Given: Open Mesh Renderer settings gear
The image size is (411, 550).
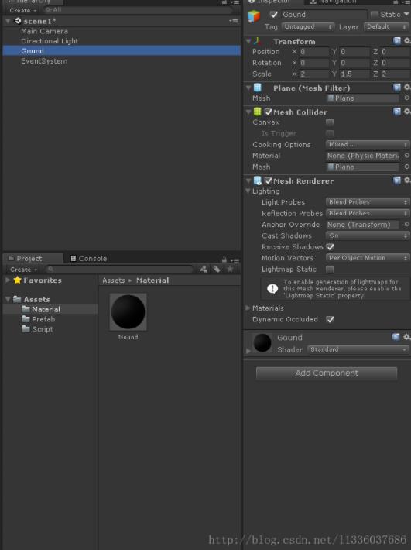Looking at the screenshot, I should [407, 180].
